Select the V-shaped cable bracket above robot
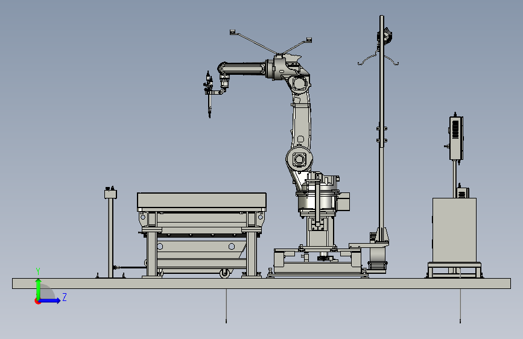This screenshot has width=523, height=339. coord(270,42)
